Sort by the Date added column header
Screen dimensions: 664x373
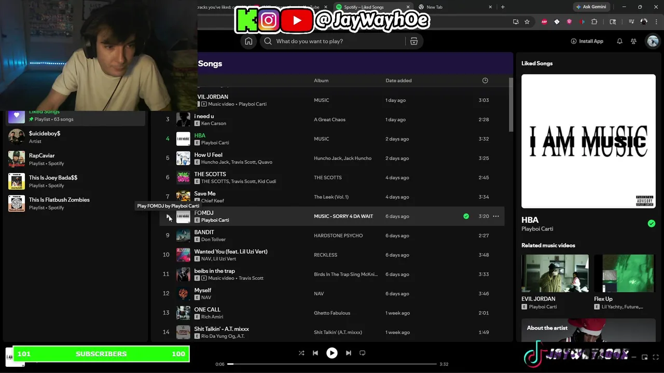tap(398, 81)
